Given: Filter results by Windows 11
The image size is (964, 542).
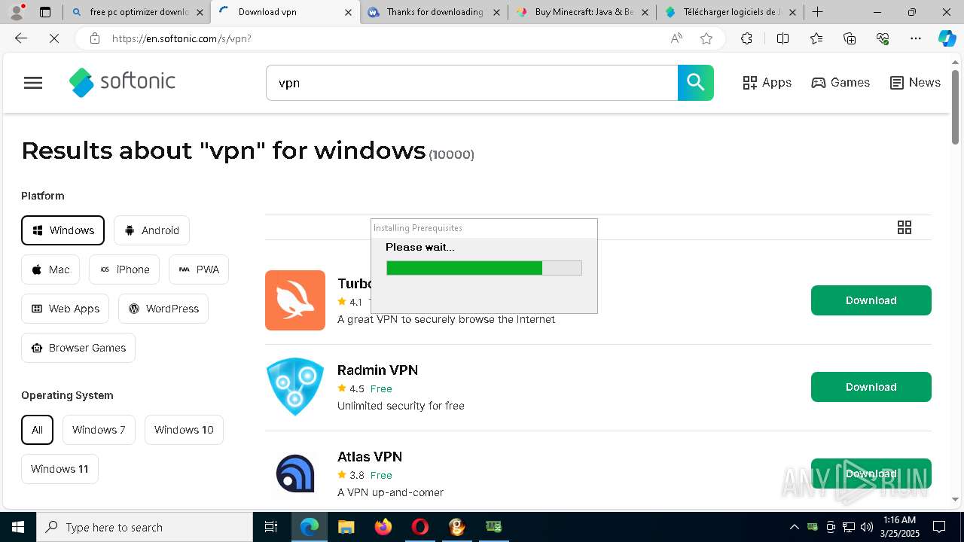Looking at the screenshot, I should click(x=59, y=469).
